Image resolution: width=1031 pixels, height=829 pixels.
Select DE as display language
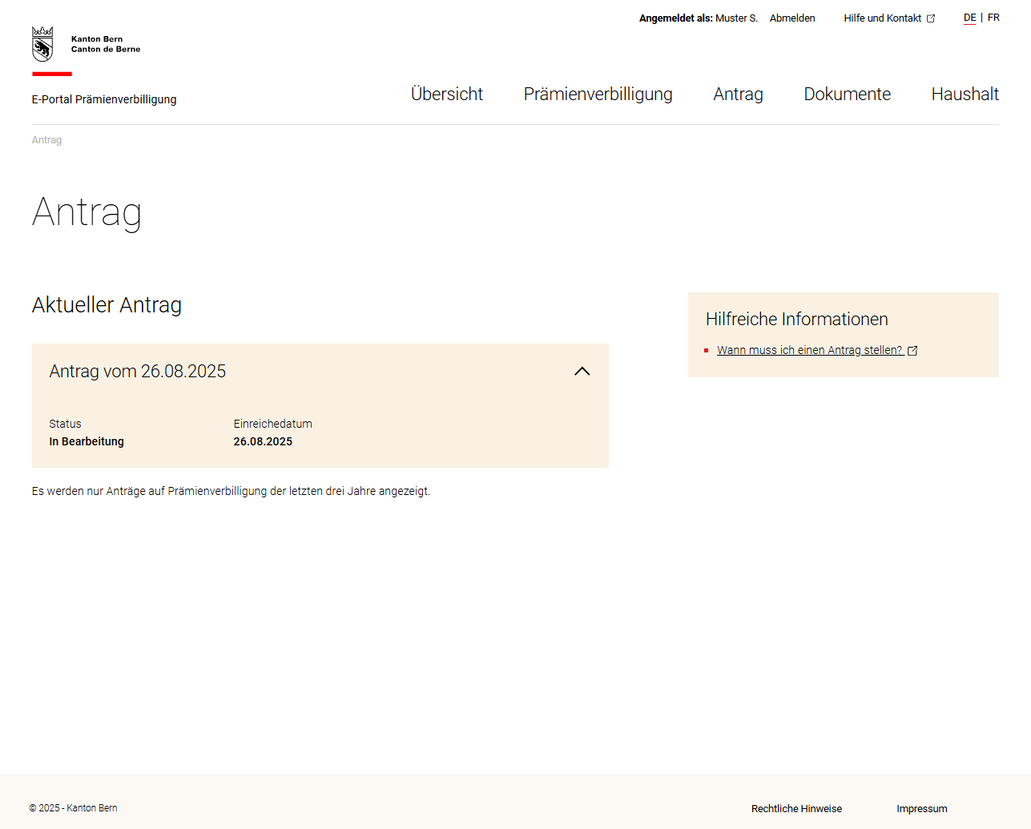(969, 17)
